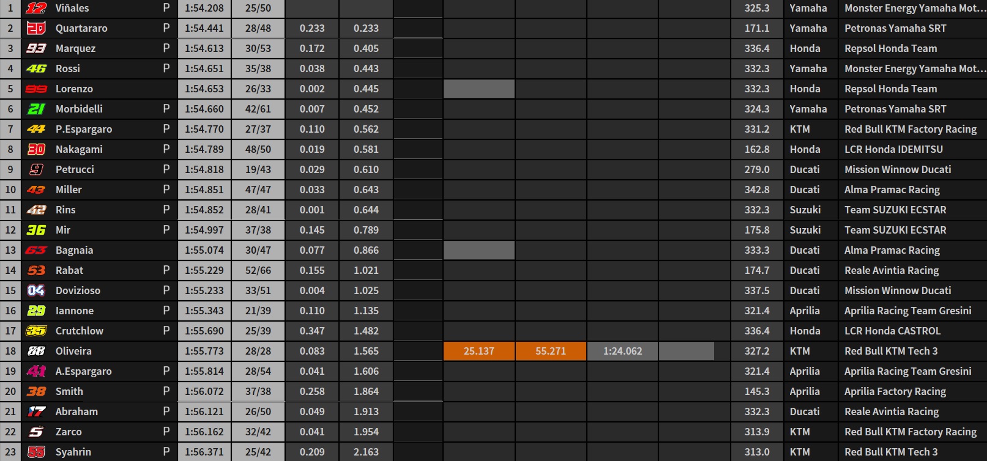Click Quartararo's lap time 1:54.441
Image resolution: width=987 pixels, height=461 pixels.
(x=204, y=28)
